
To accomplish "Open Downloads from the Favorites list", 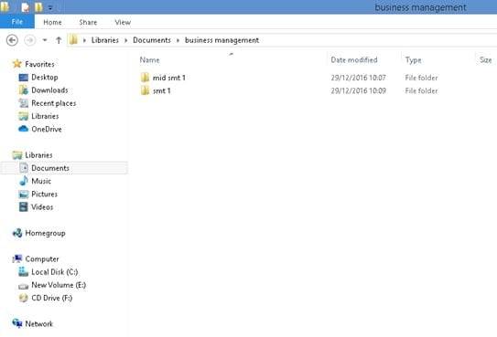I will (x=49, y=90).
